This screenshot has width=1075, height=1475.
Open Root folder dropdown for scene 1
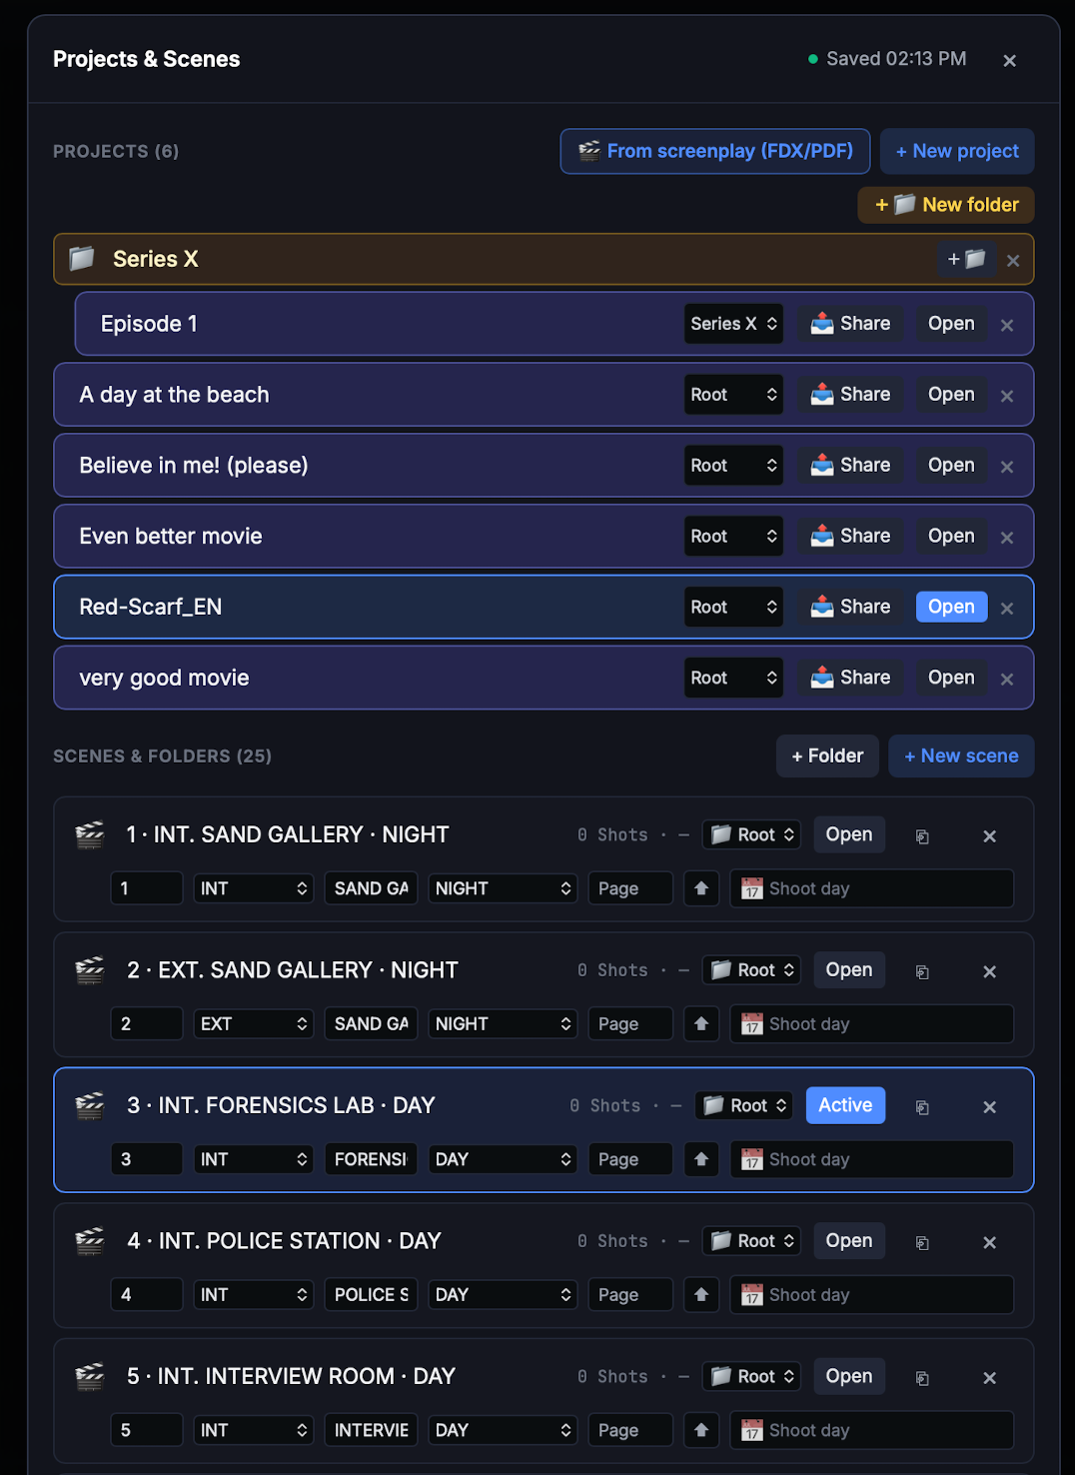tap(751, 834)
